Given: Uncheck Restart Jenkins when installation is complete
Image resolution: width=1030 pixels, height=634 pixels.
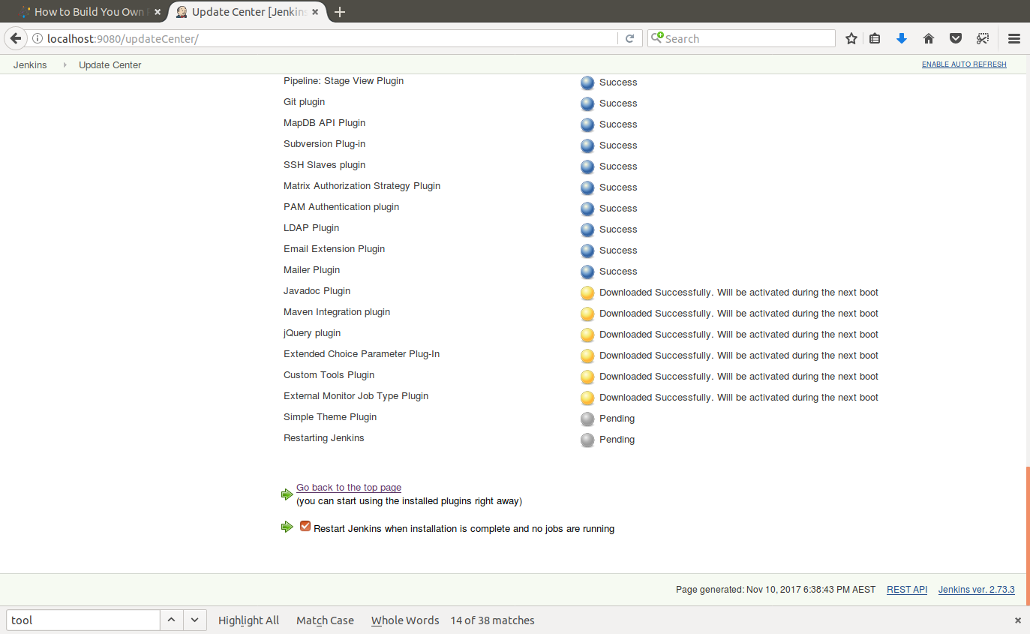Looking at the screenshot, I should 305,526.
